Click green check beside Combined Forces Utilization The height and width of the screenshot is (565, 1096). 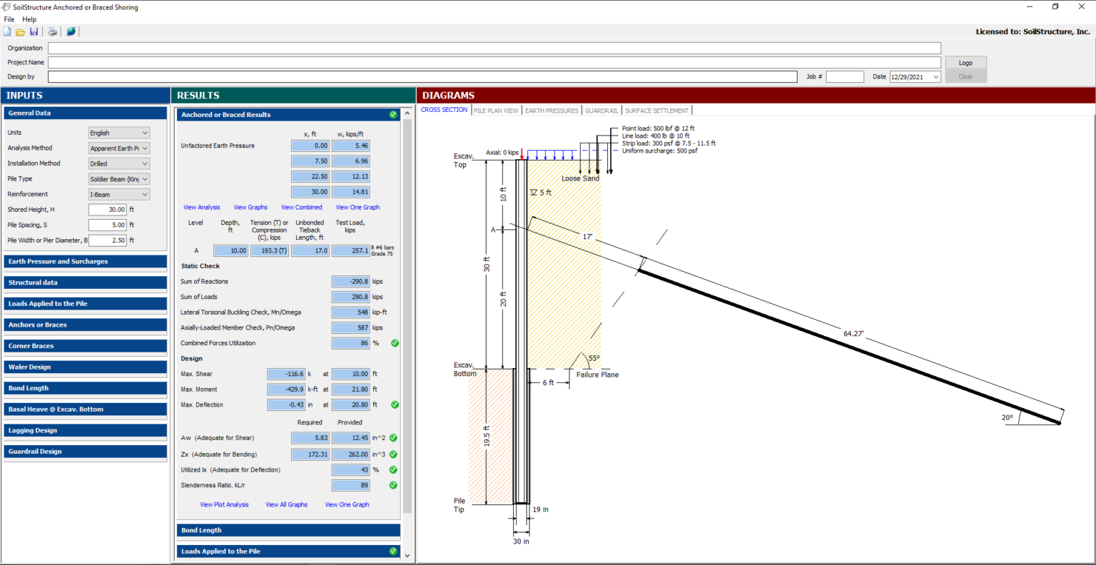tap(395, 343)
